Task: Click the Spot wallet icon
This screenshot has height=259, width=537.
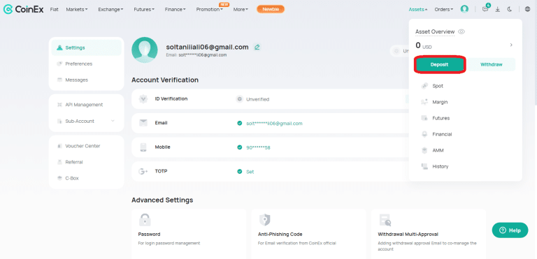Action: point(424,86)
